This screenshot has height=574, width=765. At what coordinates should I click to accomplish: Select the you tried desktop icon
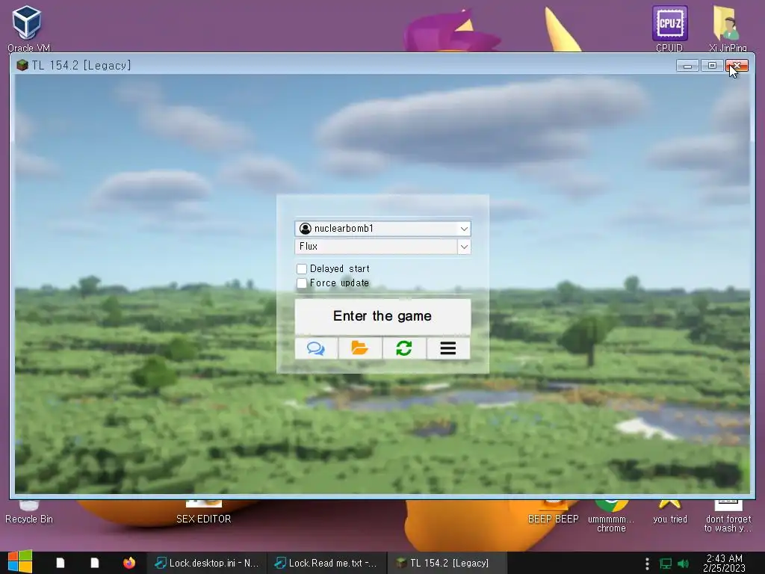point(670,513)
